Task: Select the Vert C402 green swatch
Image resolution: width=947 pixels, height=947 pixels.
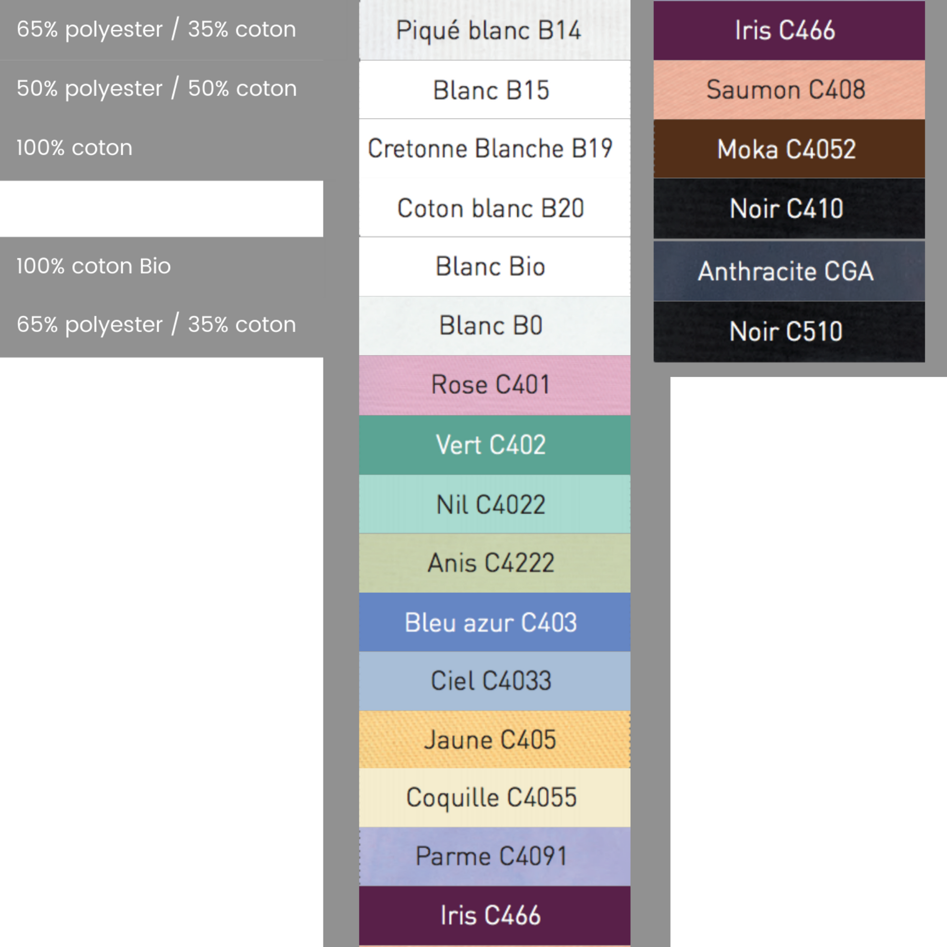Action: 494,445
